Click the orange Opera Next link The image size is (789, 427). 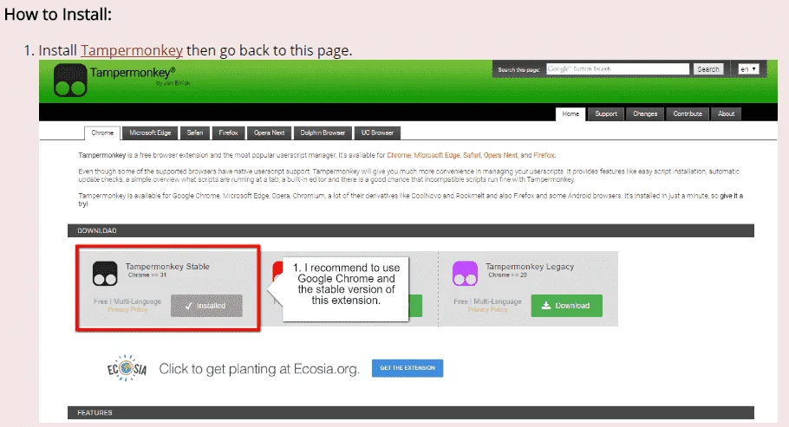(500, 155)
